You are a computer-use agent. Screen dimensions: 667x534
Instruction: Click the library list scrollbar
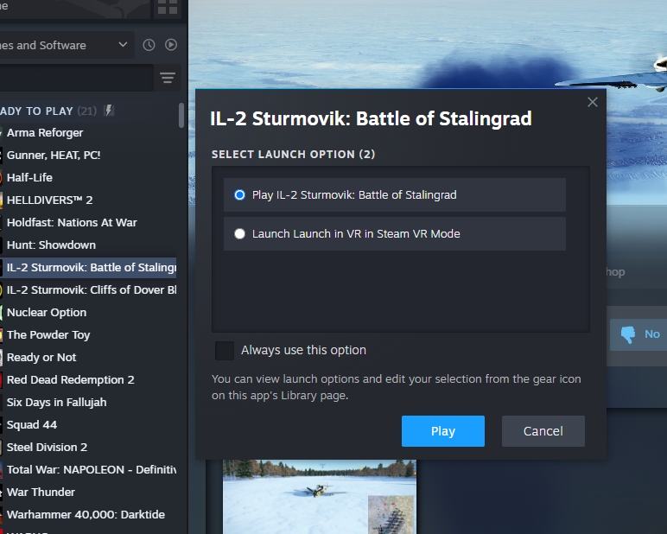tap(181, 115)
